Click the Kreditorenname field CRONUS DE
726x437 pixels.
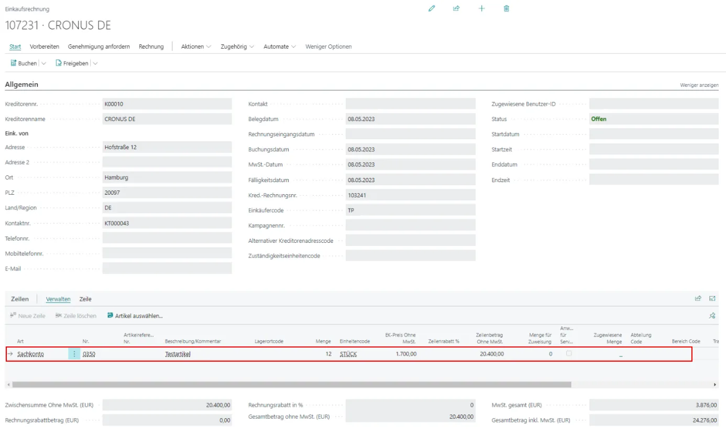click(x=167, y=119)
